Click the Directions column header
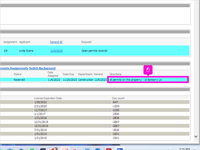The height and width of the screenshot is (150, 200). tap(115, 74)
